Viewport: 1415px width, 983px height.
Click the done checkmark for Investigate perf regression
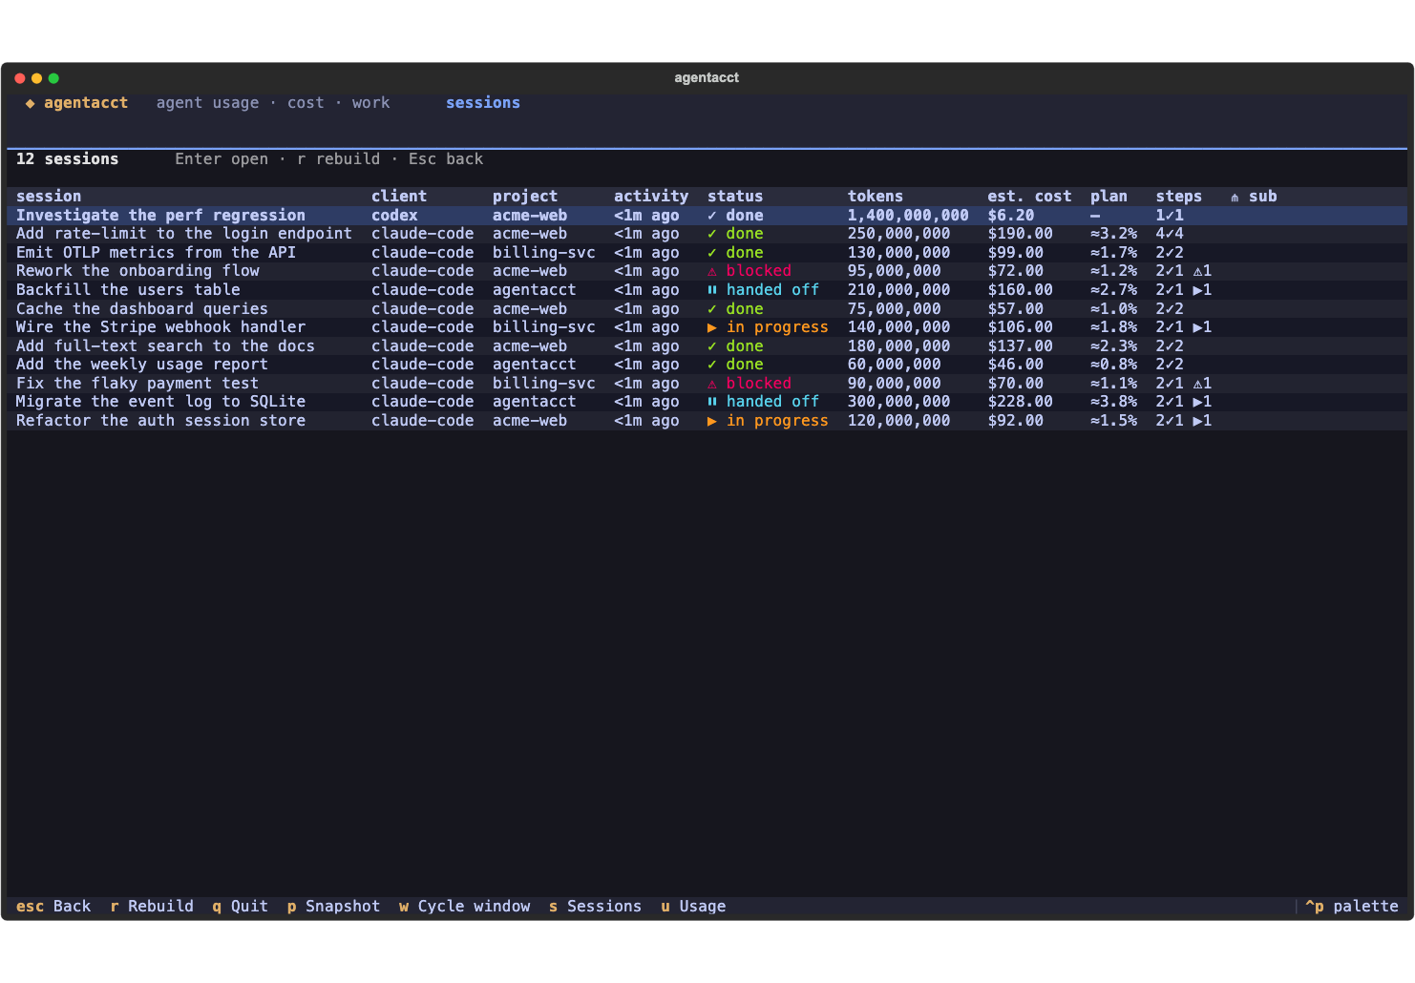tap(712, 216)
